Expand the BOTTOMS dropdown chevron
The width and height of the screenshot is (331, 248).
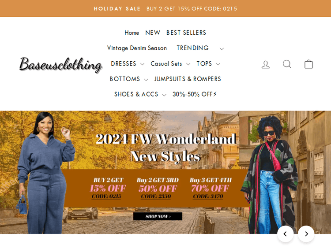click(146, 79)
